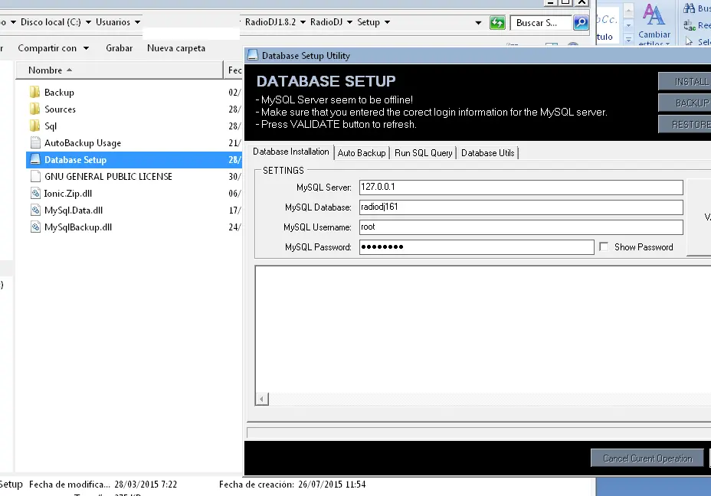The height and width of the screenshot is (496, 711).
Task: Click the green refresh icon in address bar
Action: (497, 23)
